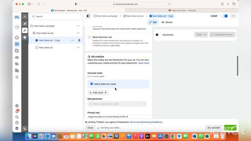
Task: Open the Share dropdown in Ad preview
Action: 201,34
